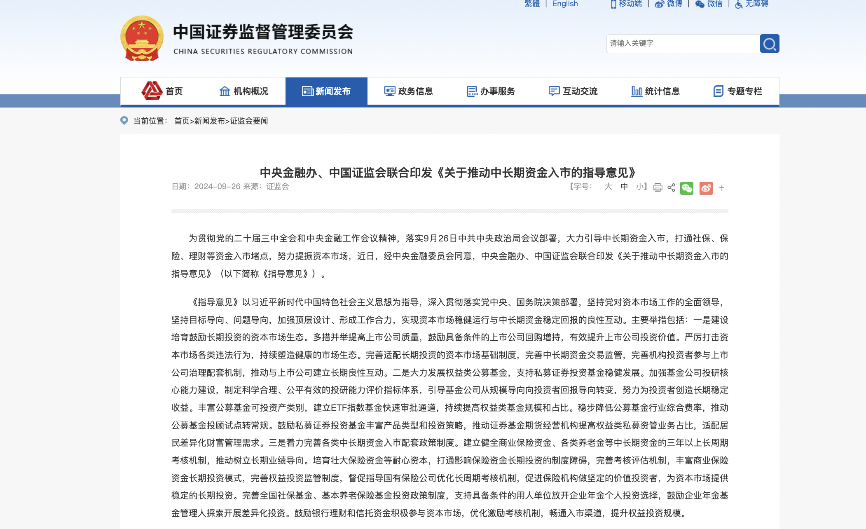The image size is (866, 529).
Task: Click the magnifier search button
Action: [769, 44]
